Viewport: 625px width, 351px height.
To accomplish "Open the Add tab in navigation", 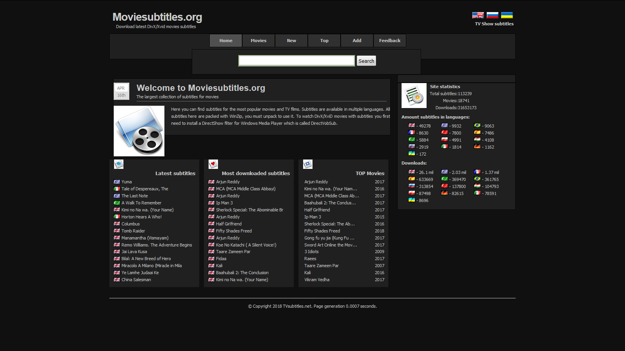I will click(x=357, y=41).
